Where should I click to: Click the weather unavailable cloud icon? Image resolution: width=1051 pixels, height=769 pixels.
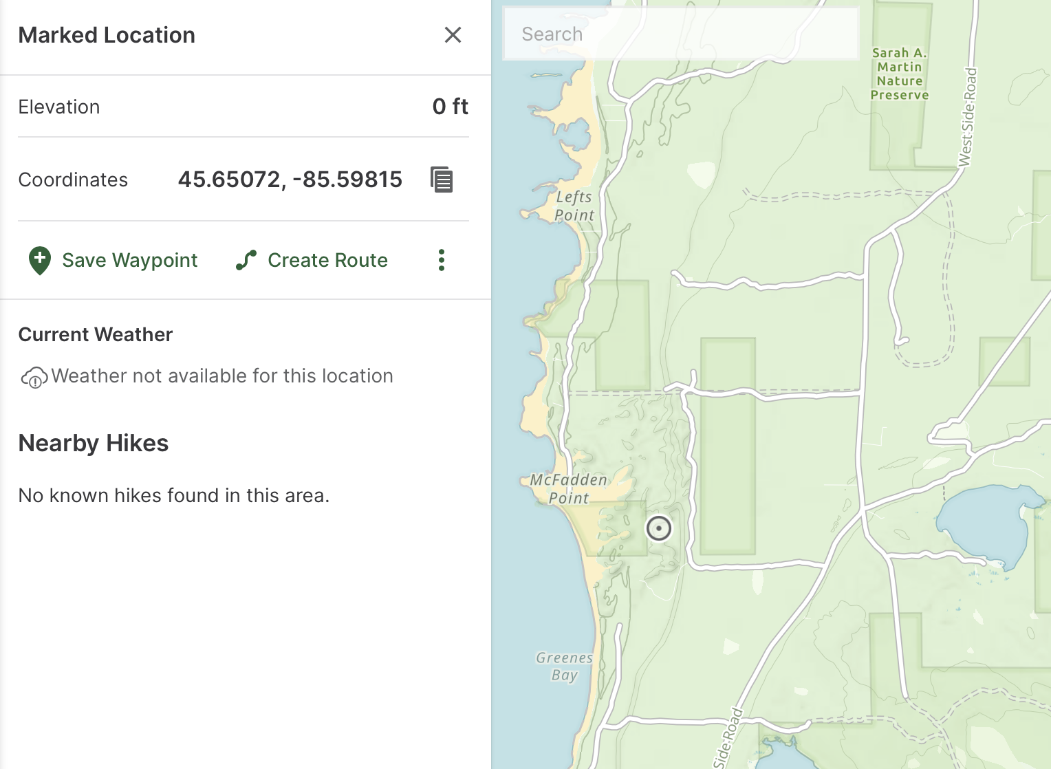tap(34, 377)
